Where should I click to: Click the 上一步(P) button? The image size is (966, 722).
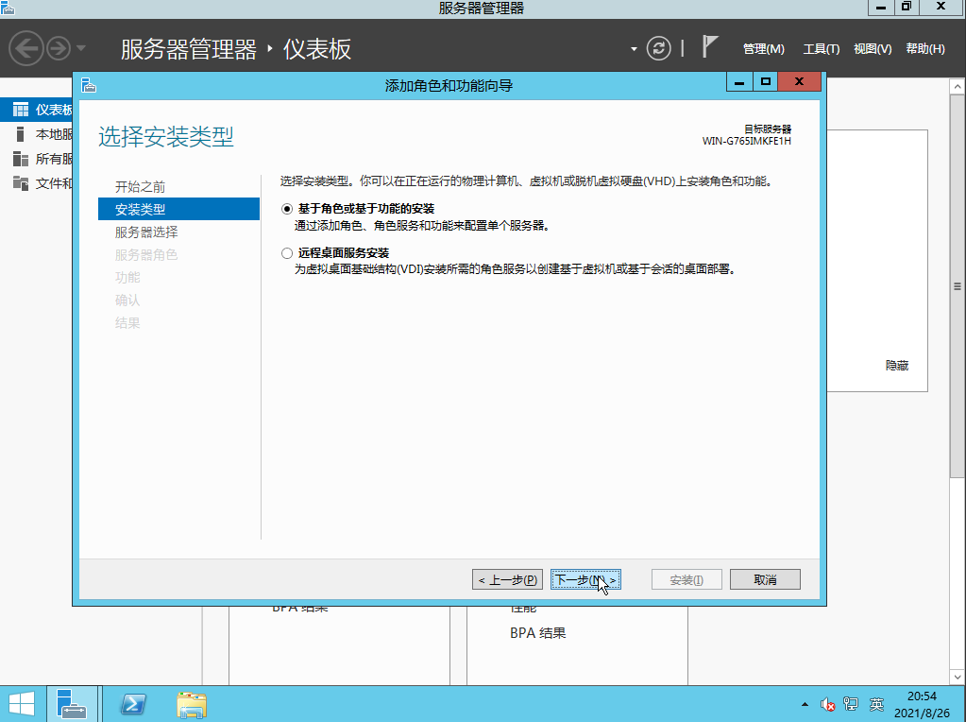click(507, 579)
